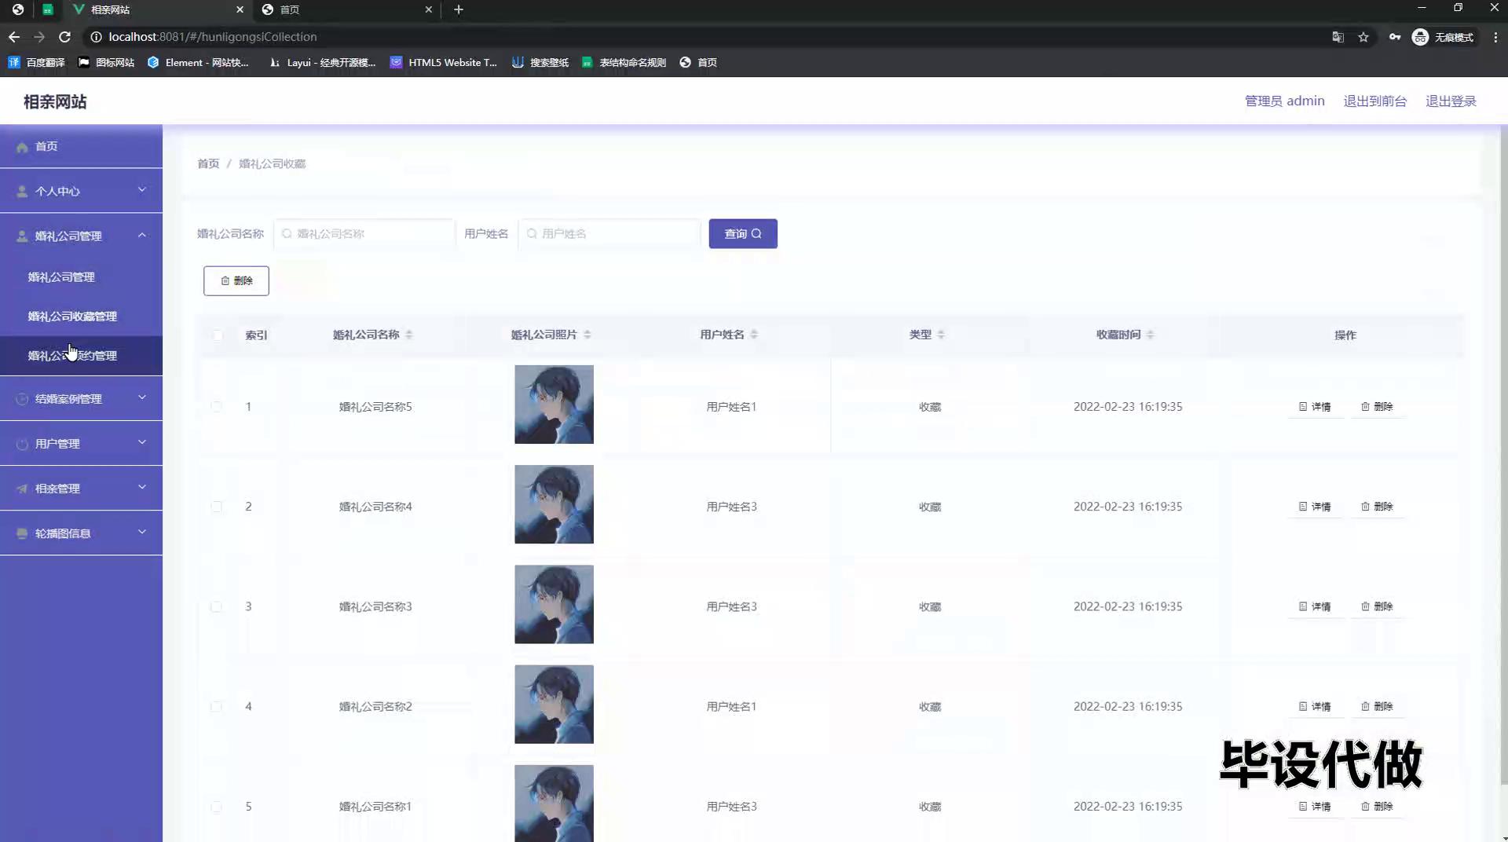This screenshot has width=1508, height=842.
Task: Click the 查询 search button
Action: [742, 234]
